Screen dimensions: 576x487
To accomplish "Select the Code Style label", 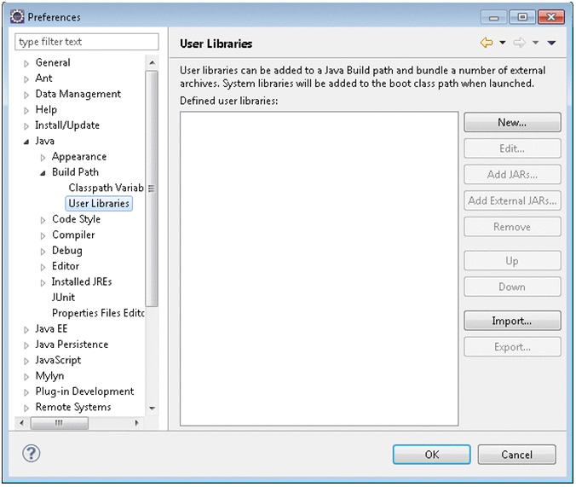I will pos(76,219).
